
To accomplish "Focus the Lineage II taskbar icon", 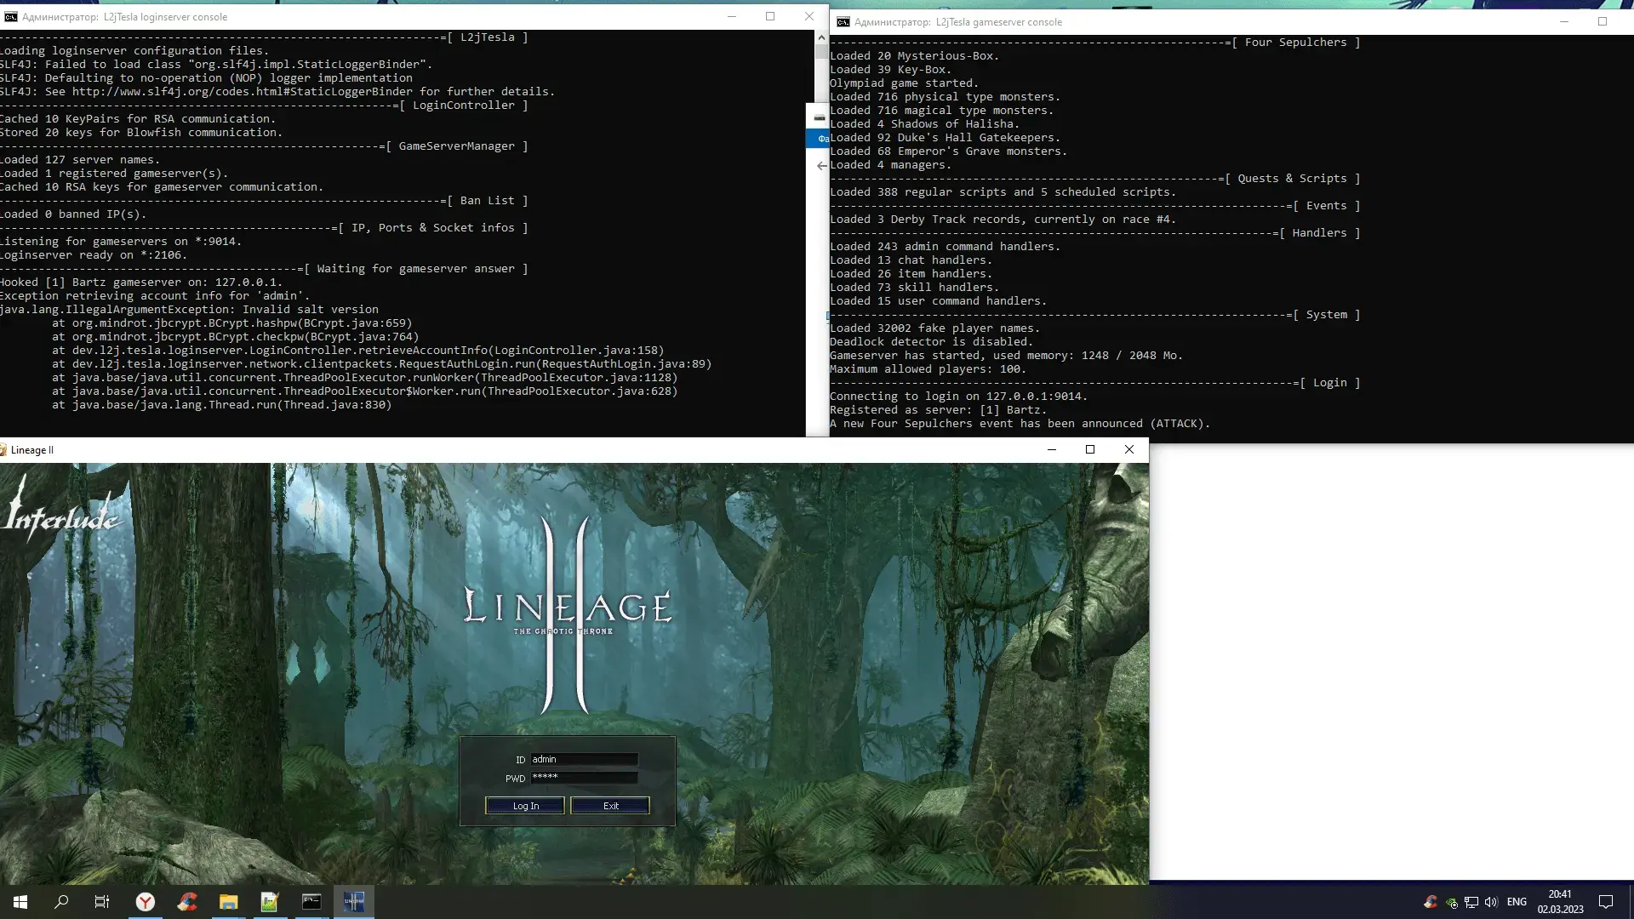I will click(x=353, y=902).
